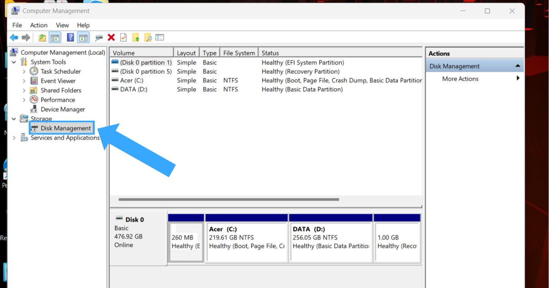Toggle Show/Hide Action Pane
This screenshot has height=288, width=549.
(82, 37)
